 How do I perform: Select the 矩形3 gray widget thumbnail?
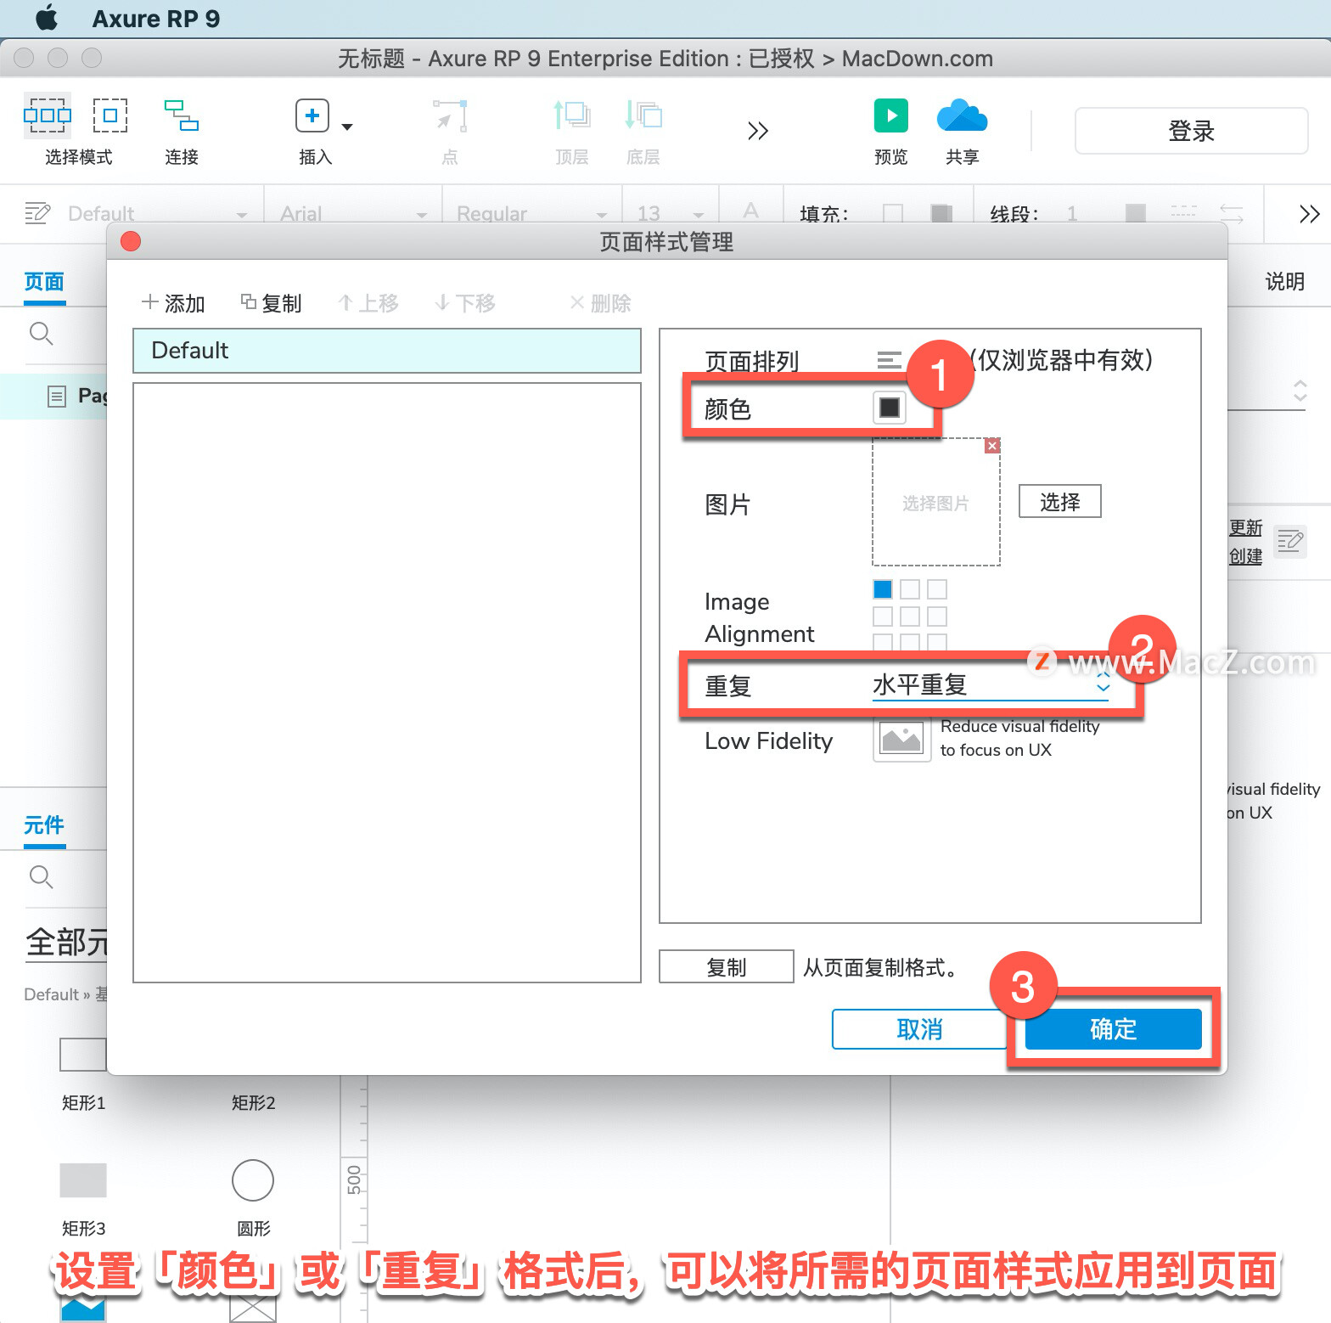click(83, 1180)
